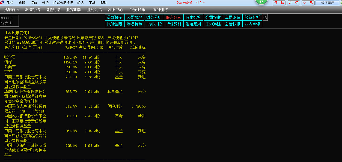Go to 我的首页
Viewport: 342px width, 162px height.
(12, 10)
